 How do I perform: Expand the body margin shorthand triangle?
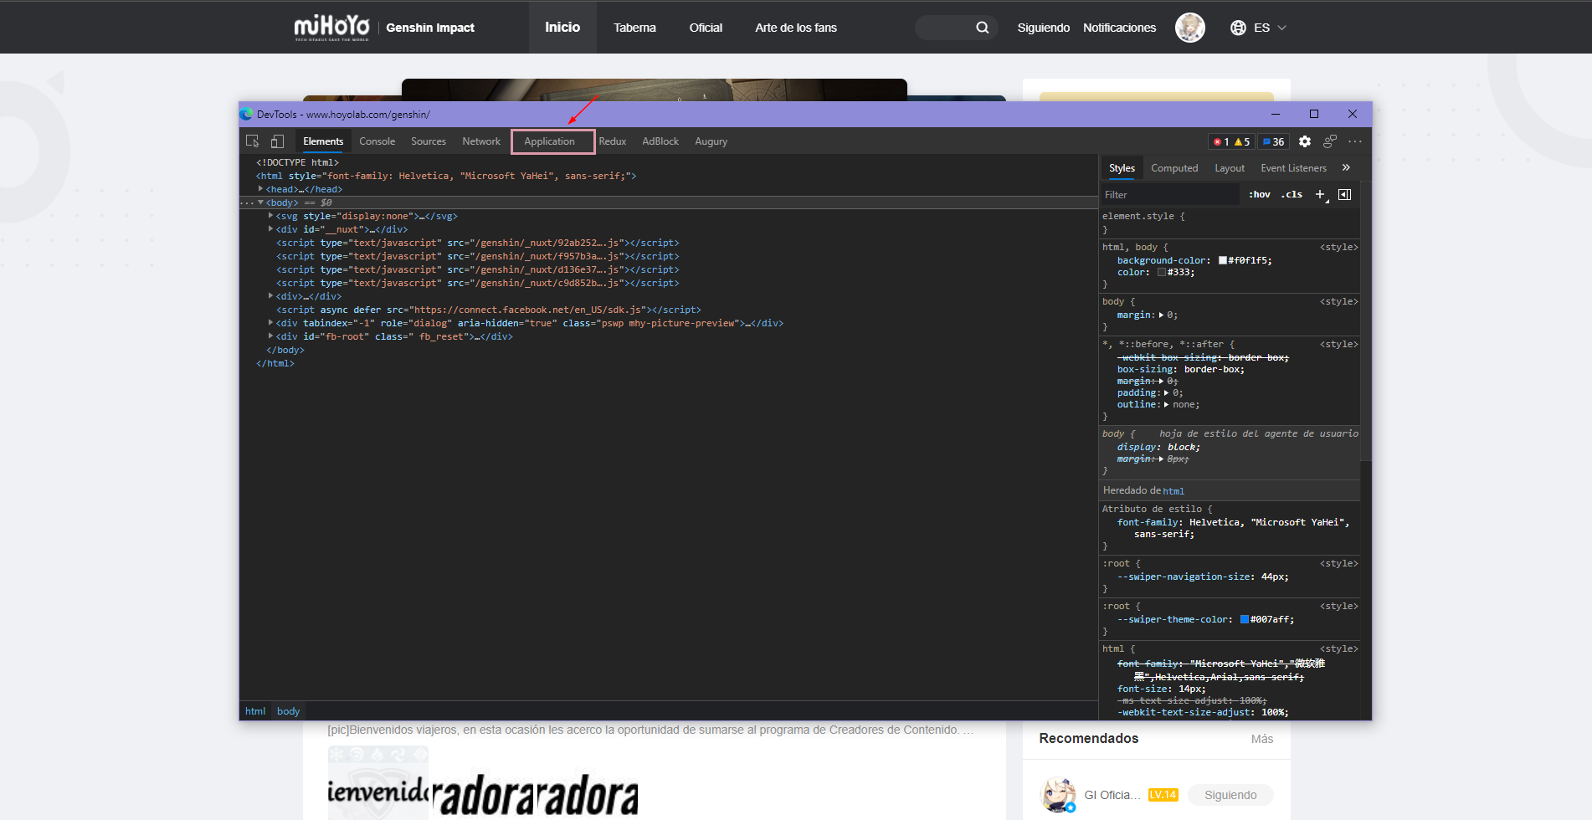click(x=1161, y=315)
